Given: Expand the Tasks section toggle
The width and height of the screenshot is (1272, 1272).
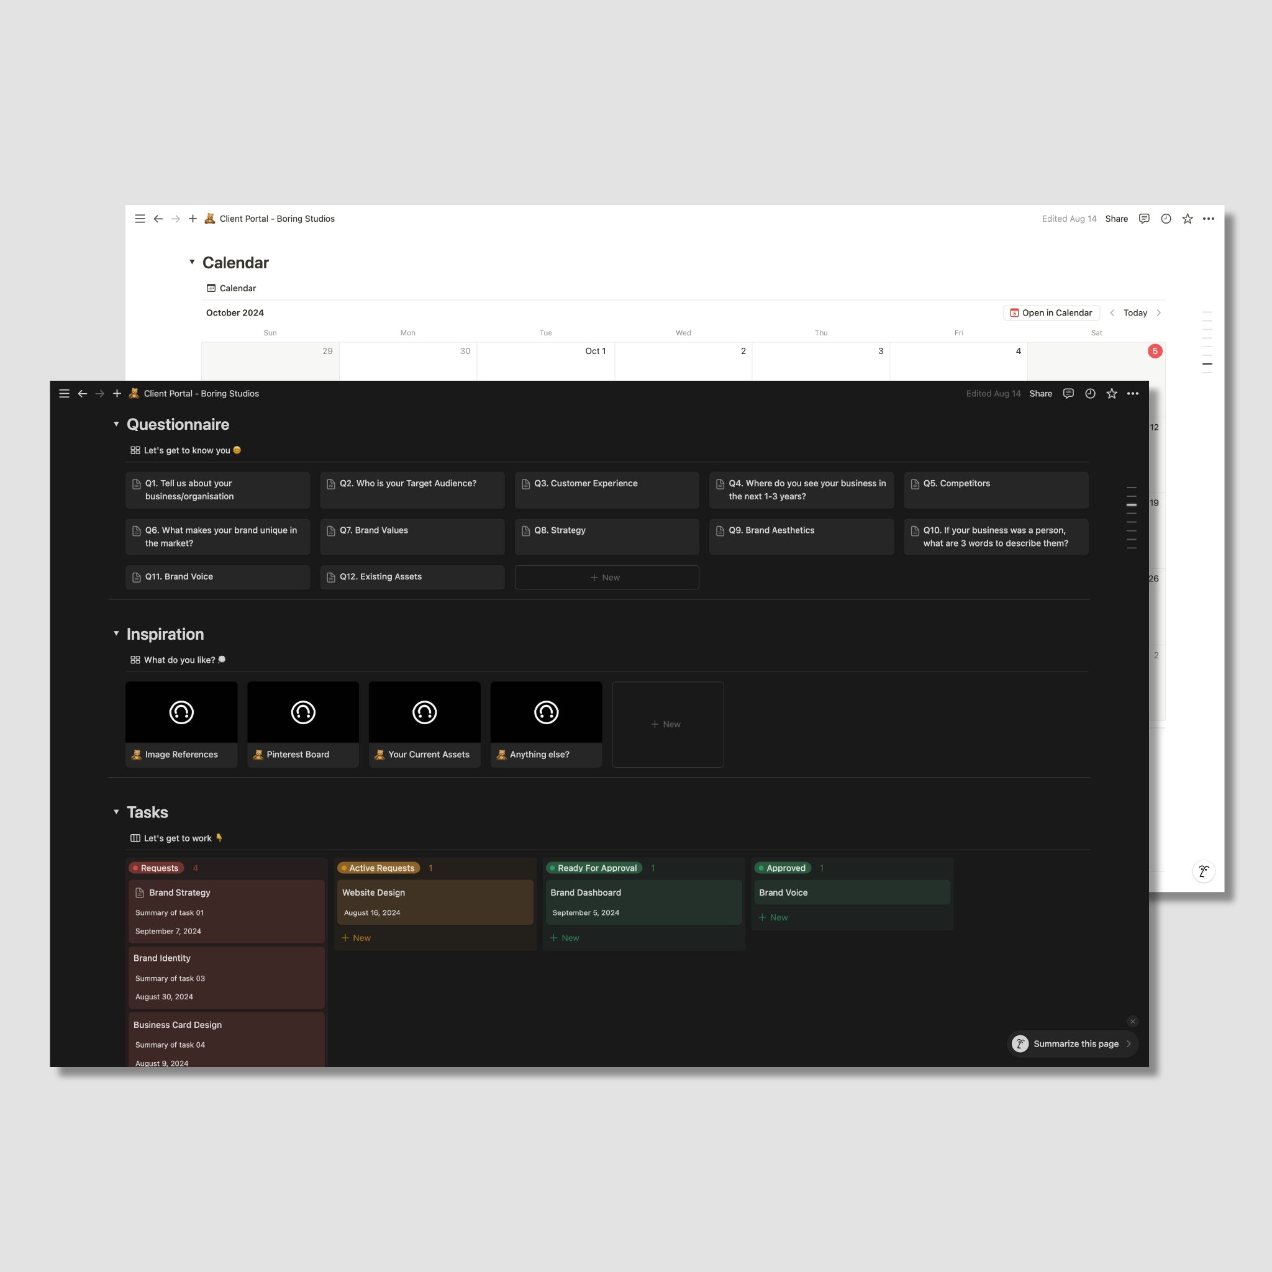Looking at the screenshot, I should point(117,812).
